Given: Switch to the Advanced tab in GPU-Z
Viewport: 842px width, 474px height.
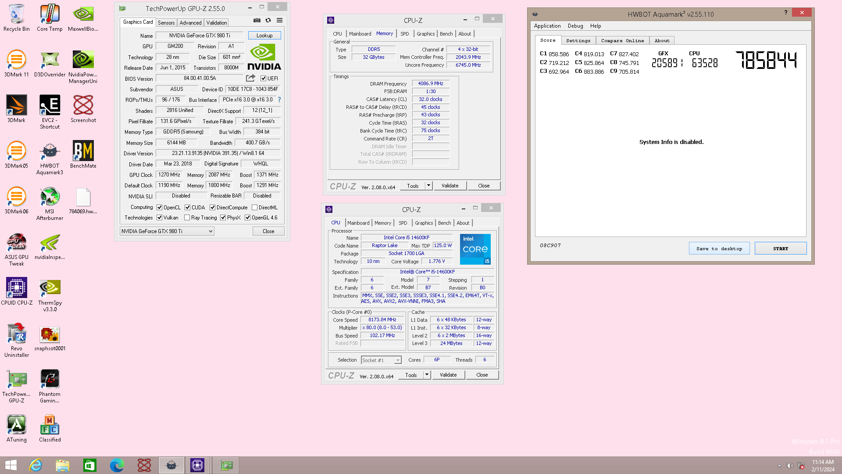Looking at the screenshot, I should point(190,23).
